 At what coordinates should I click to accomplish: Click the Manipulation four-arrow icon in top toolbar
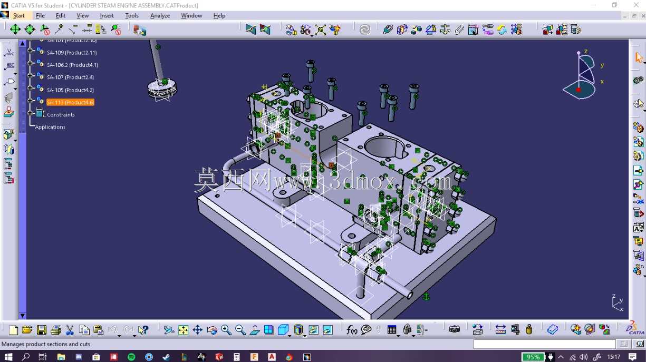point(16,30)
